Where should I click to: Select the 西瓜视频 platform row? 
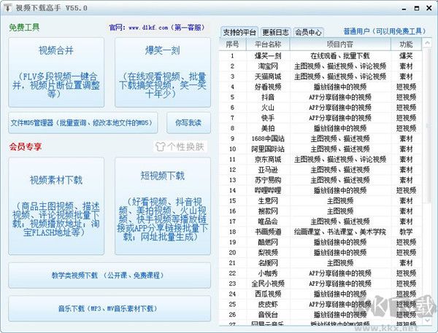click(x=320, y=294)
